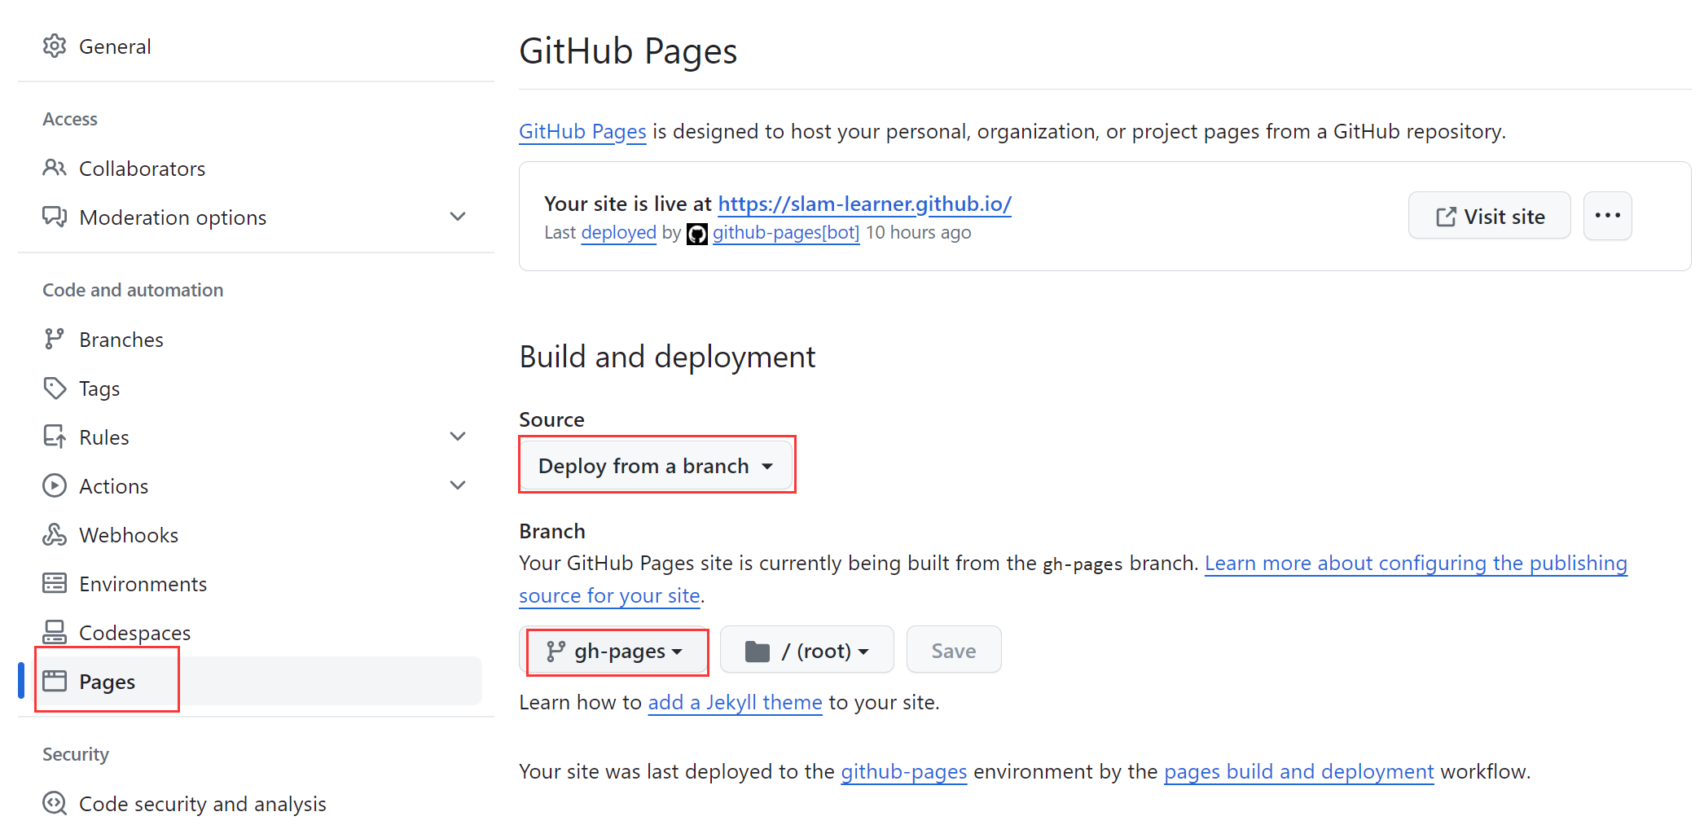This screenshot has height=825, width=1704.
Task: Click the add a Jekyll theme link
Action: 735,703
